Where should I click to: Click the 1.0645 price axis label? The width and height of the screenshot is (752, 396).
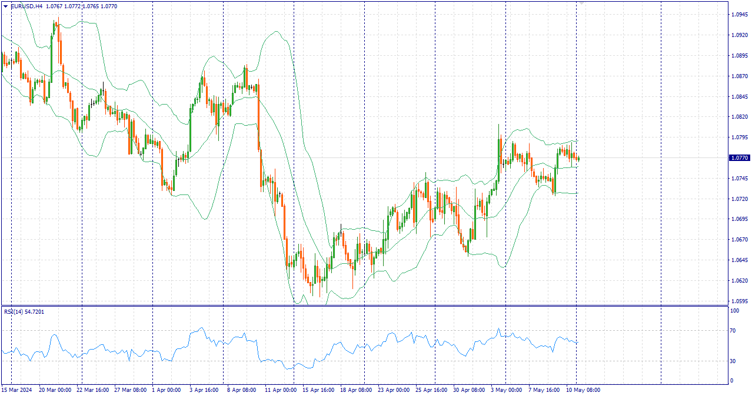739,260
